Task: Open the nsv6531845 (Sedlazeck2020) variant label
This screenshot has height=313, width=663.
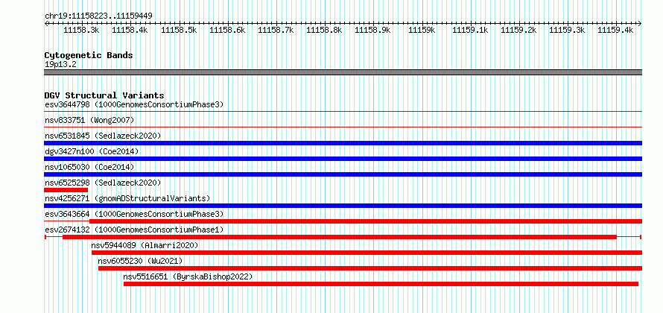Action: [103, 136]
